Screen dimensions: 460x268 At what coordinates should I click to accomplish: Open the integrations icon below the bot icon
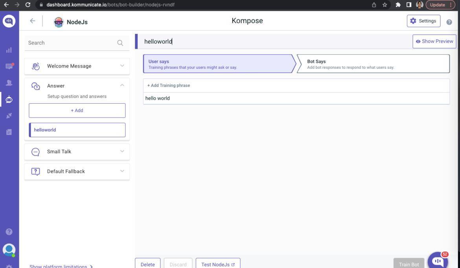pos(9,116)
